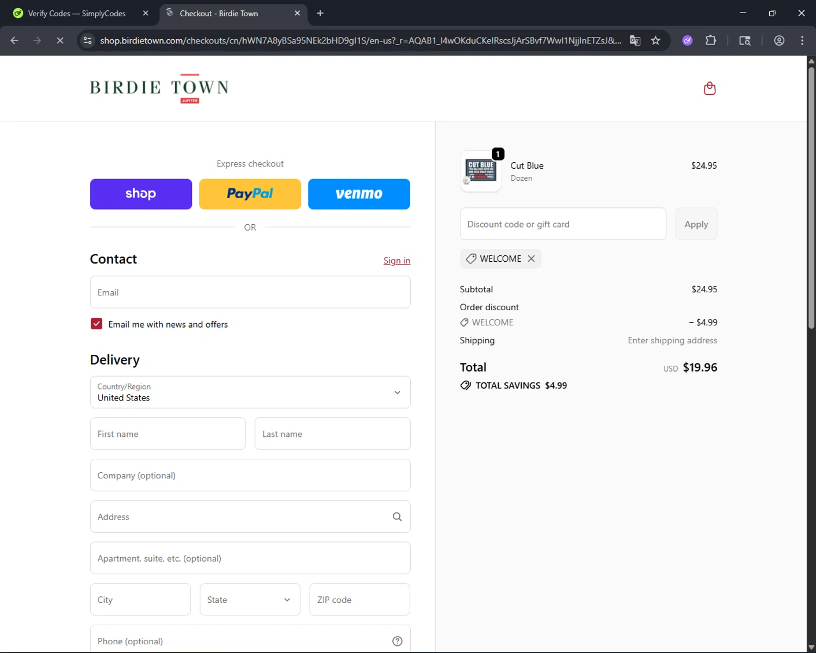This screenshot has height=653, width=816.
Task: Click the TOTAL SAVINGS $4.99 text
Action: [521, 385]
